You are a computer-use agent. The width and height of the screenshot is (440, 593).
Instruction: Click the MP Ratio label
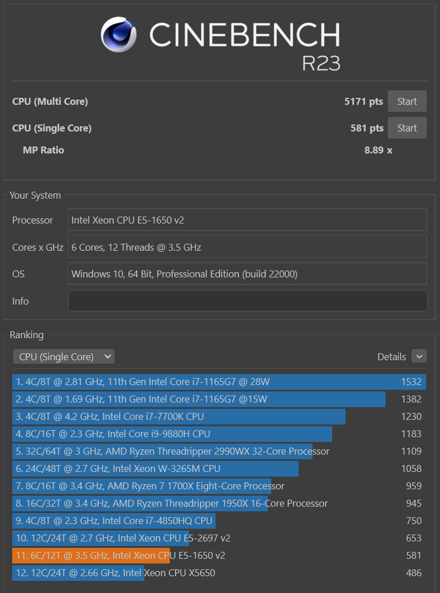tap(43, 150)
